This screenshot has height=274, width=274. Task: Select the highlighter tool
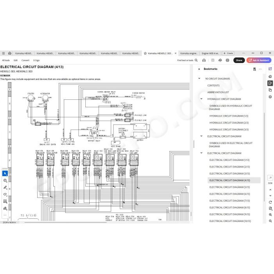pyautogui.click(x=5, y=187)
